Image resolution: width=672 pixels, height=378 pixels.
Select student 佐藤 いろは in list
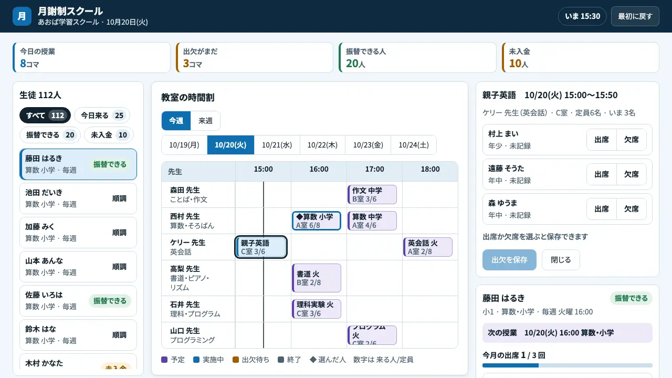[78, 301]
